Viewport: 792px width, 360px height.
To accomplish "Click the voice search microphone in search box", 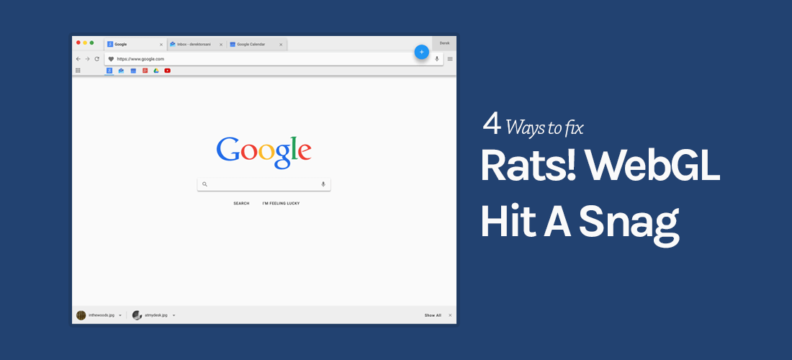I will click(323, 184).
